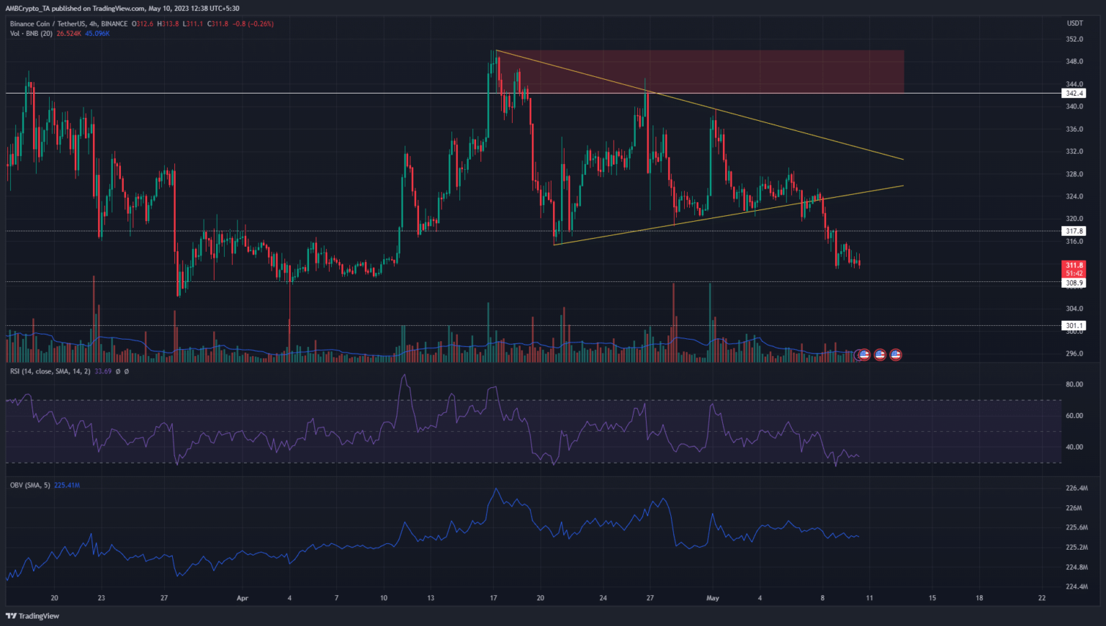Click the TradingView logo at bottom left

[x=32, y=616]
